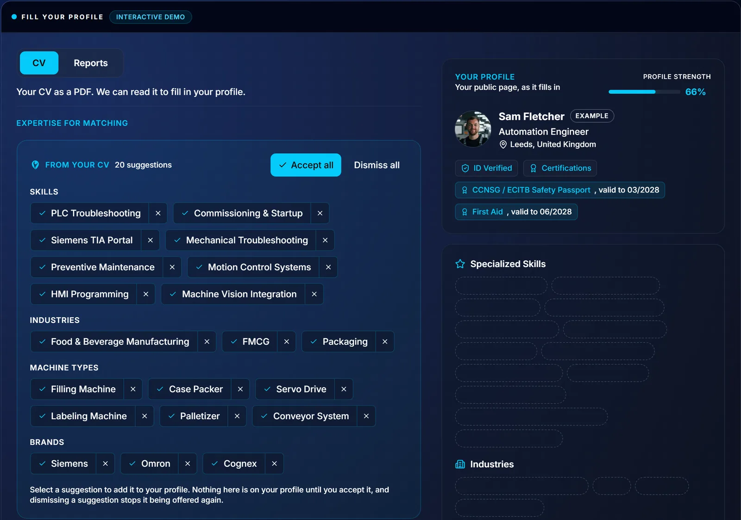Dismiss the FMCG industry suggestion
This screenshot has height=520, width=741.
tap(287, 342)
